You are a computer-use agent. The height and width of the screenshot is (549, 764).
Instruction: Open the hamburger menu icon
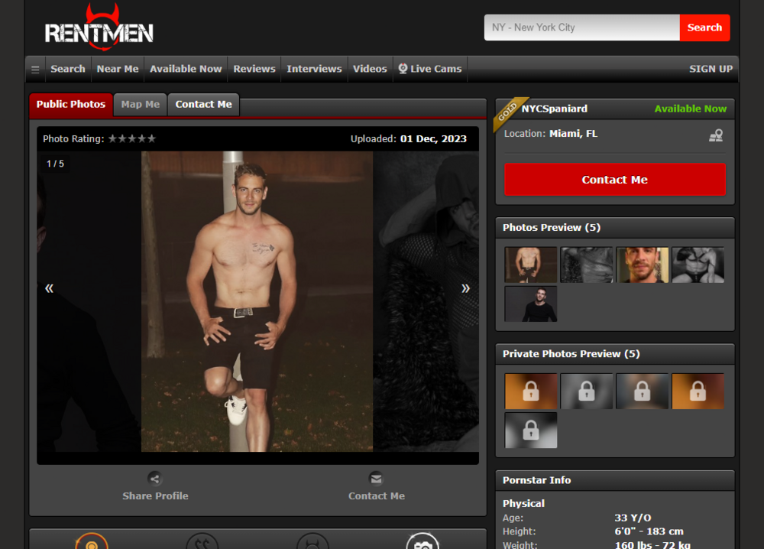tap(35, 69)
